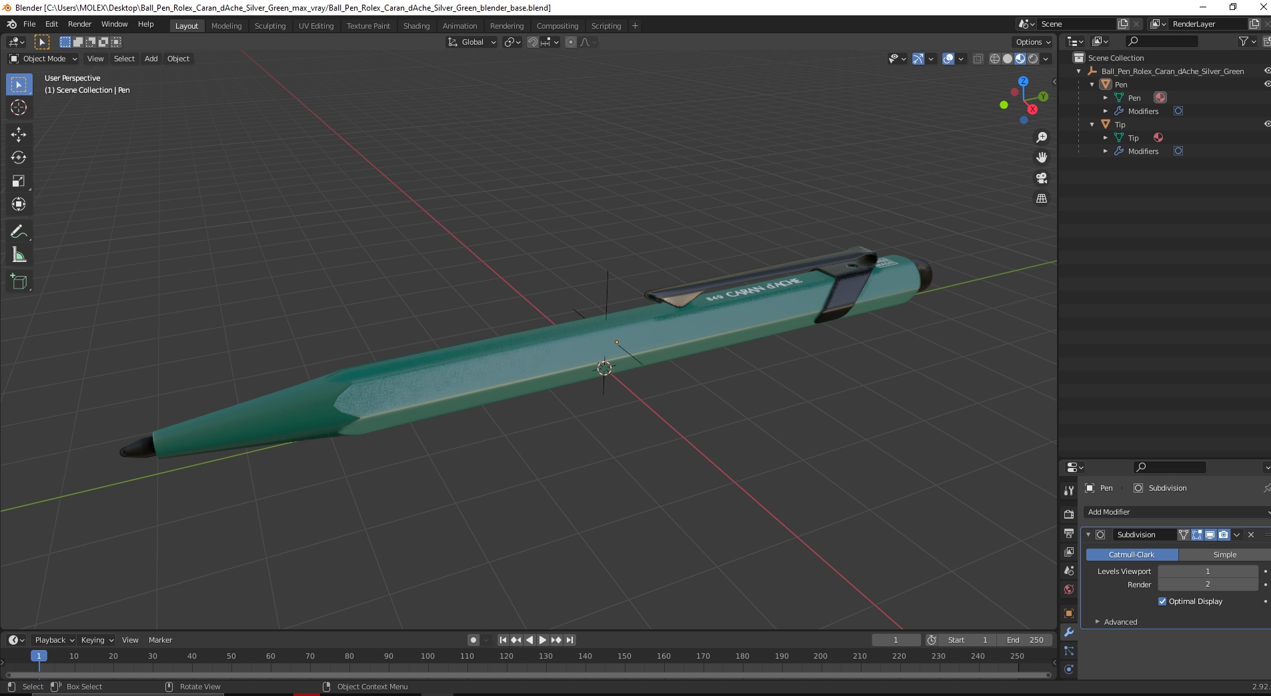
Task: Remove the Subdivision modifier with X
Action: click(1251, 535)
